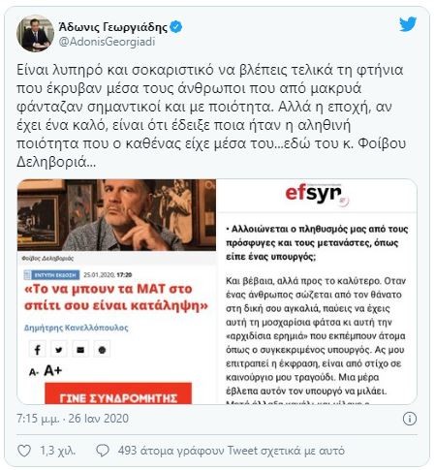Open the Δημήτρης Κανελλόπουλος author link
Screen dimensions: 435x470
(x=77, y=329)
